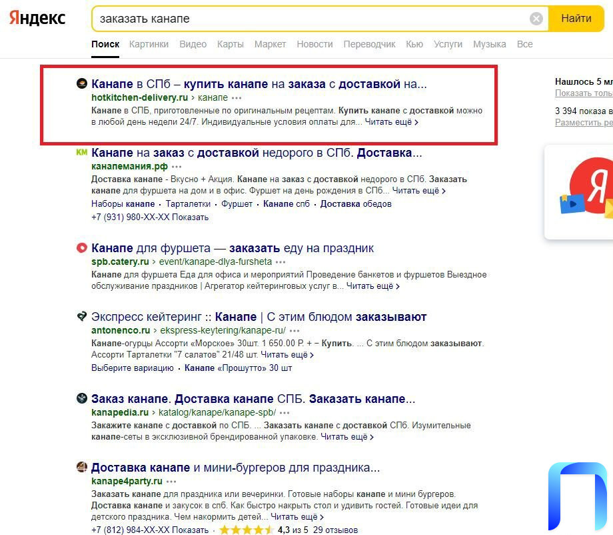The image size is (613, 535).
Task: Click the antonenco.ru favicon
Action: pos(82,316)
